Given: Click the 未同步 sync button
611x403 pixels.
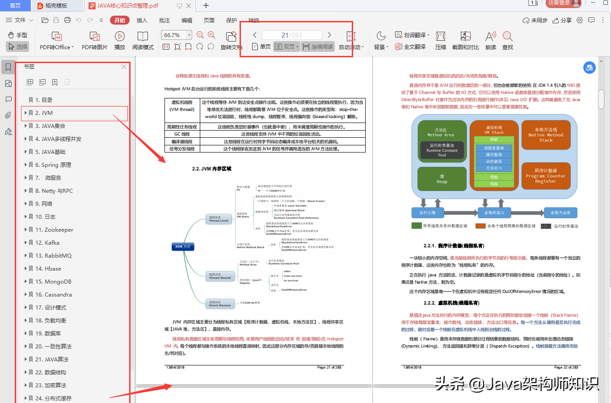Looking at the screenshot, I should [x=535, y=20].
